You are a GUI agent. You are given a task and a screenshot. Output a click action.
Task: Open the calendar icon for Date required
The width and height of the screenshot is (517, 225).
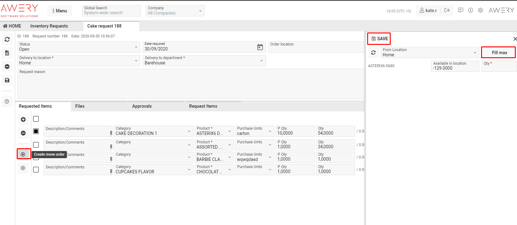[x=260, y=47]
